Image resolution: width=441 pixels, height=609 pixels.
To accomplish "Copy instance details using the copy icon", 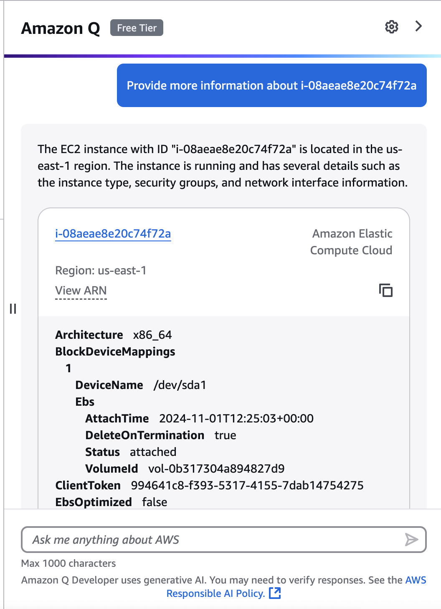I will [385, 291].
